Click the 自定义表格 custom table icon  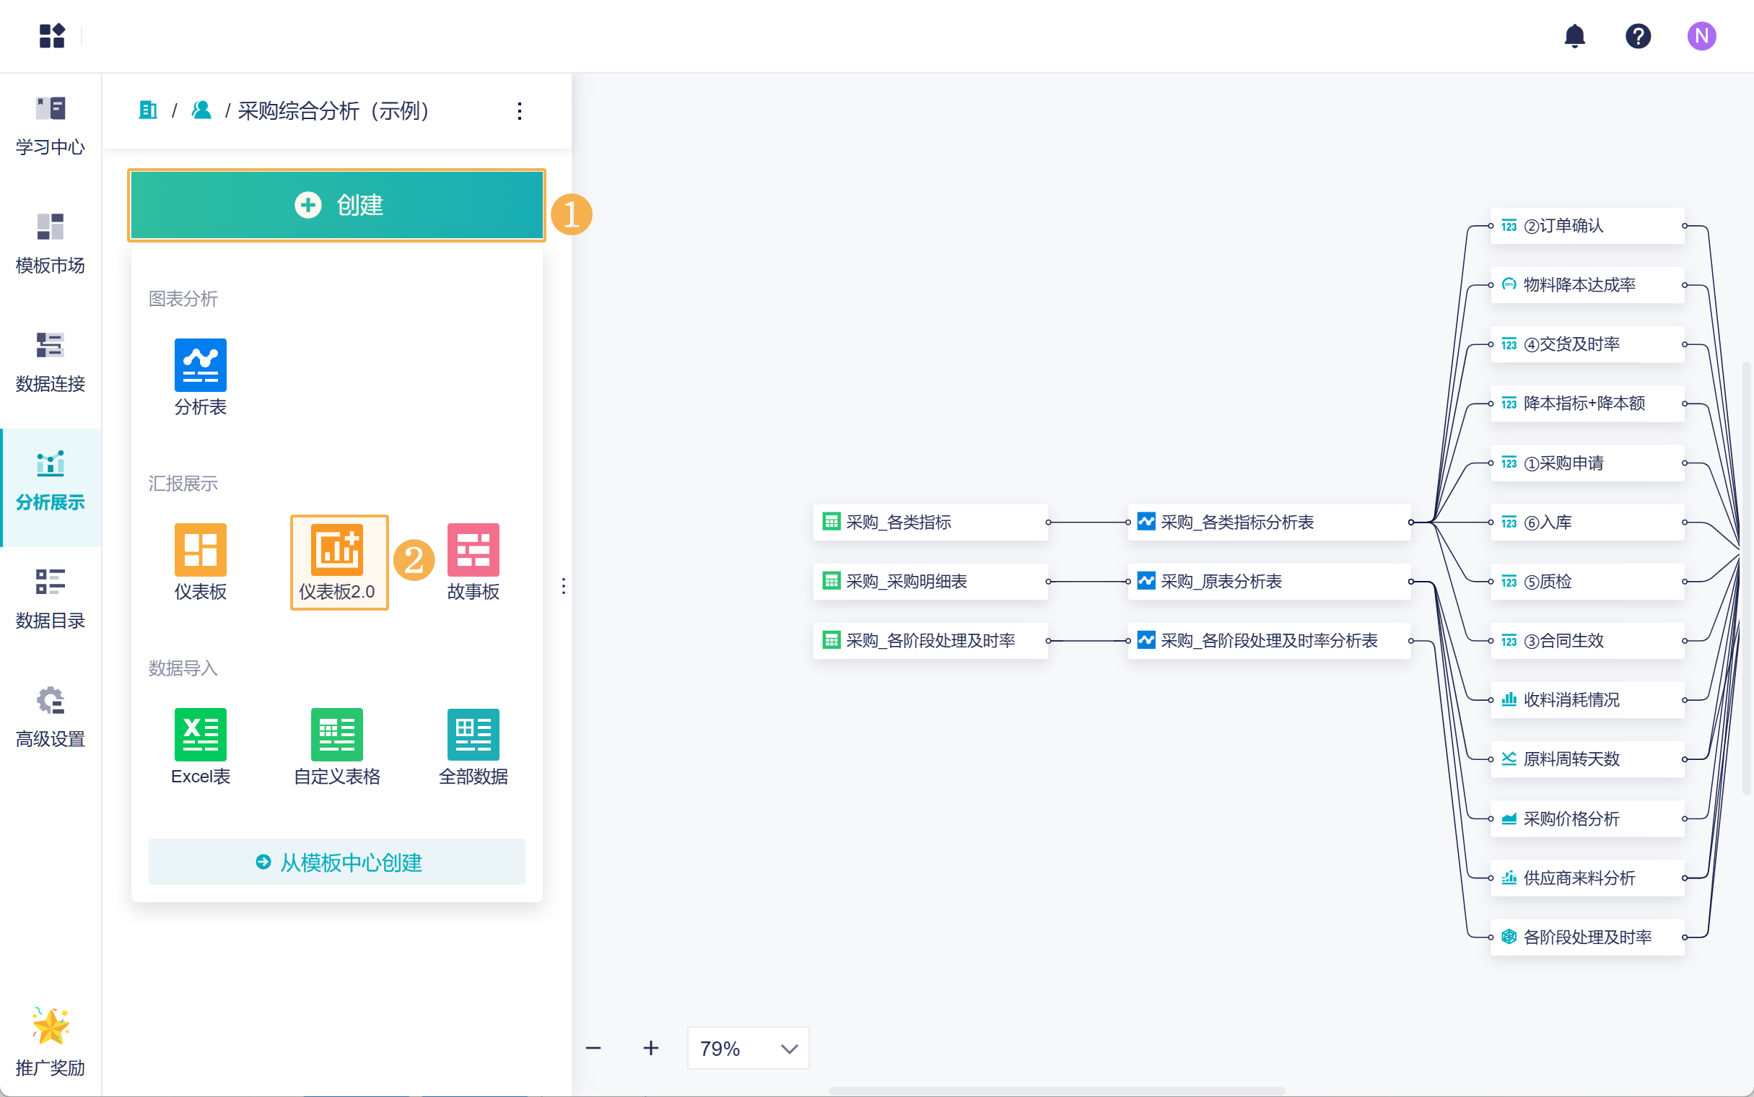click(336, 734)
